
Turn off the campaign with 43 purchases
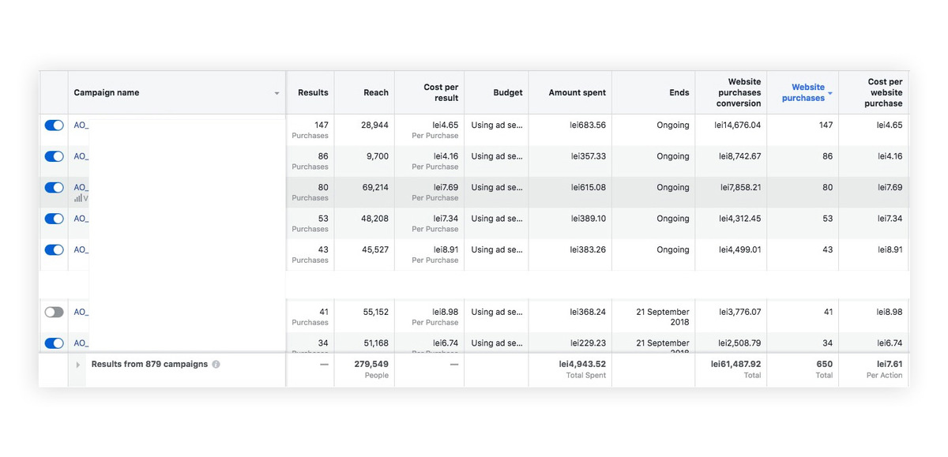tap(54, 250)
